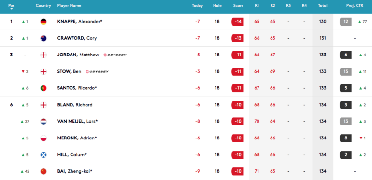Viewport: 372px width, 180px height.
Task: Sort the leaderboard by Pos column
Action: pyautogui.click(x=11, y=5)
